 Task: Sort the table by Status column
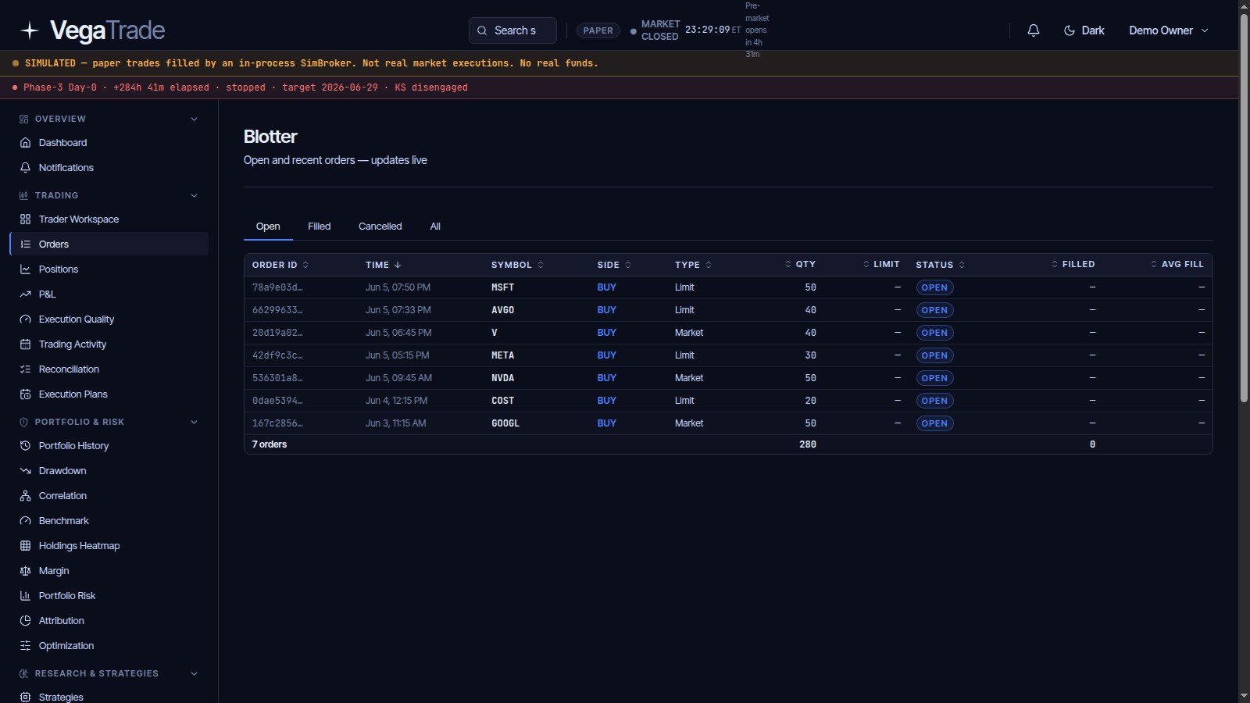[940, 265]
